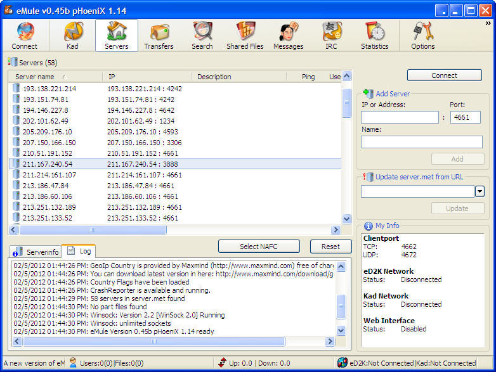Click the My Info icon

[369, 226]
